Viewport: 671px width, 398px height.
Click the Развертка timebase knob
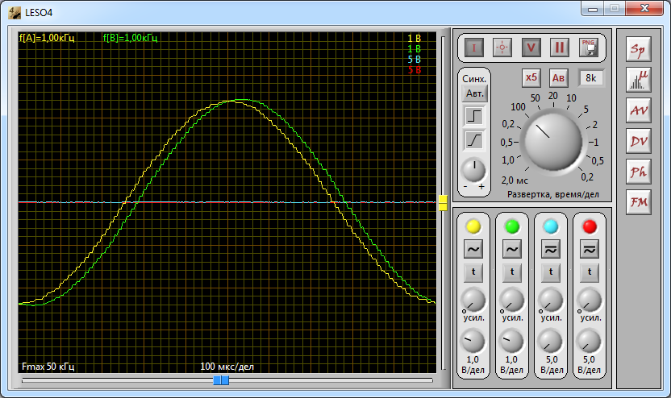[x=552, y=141]
